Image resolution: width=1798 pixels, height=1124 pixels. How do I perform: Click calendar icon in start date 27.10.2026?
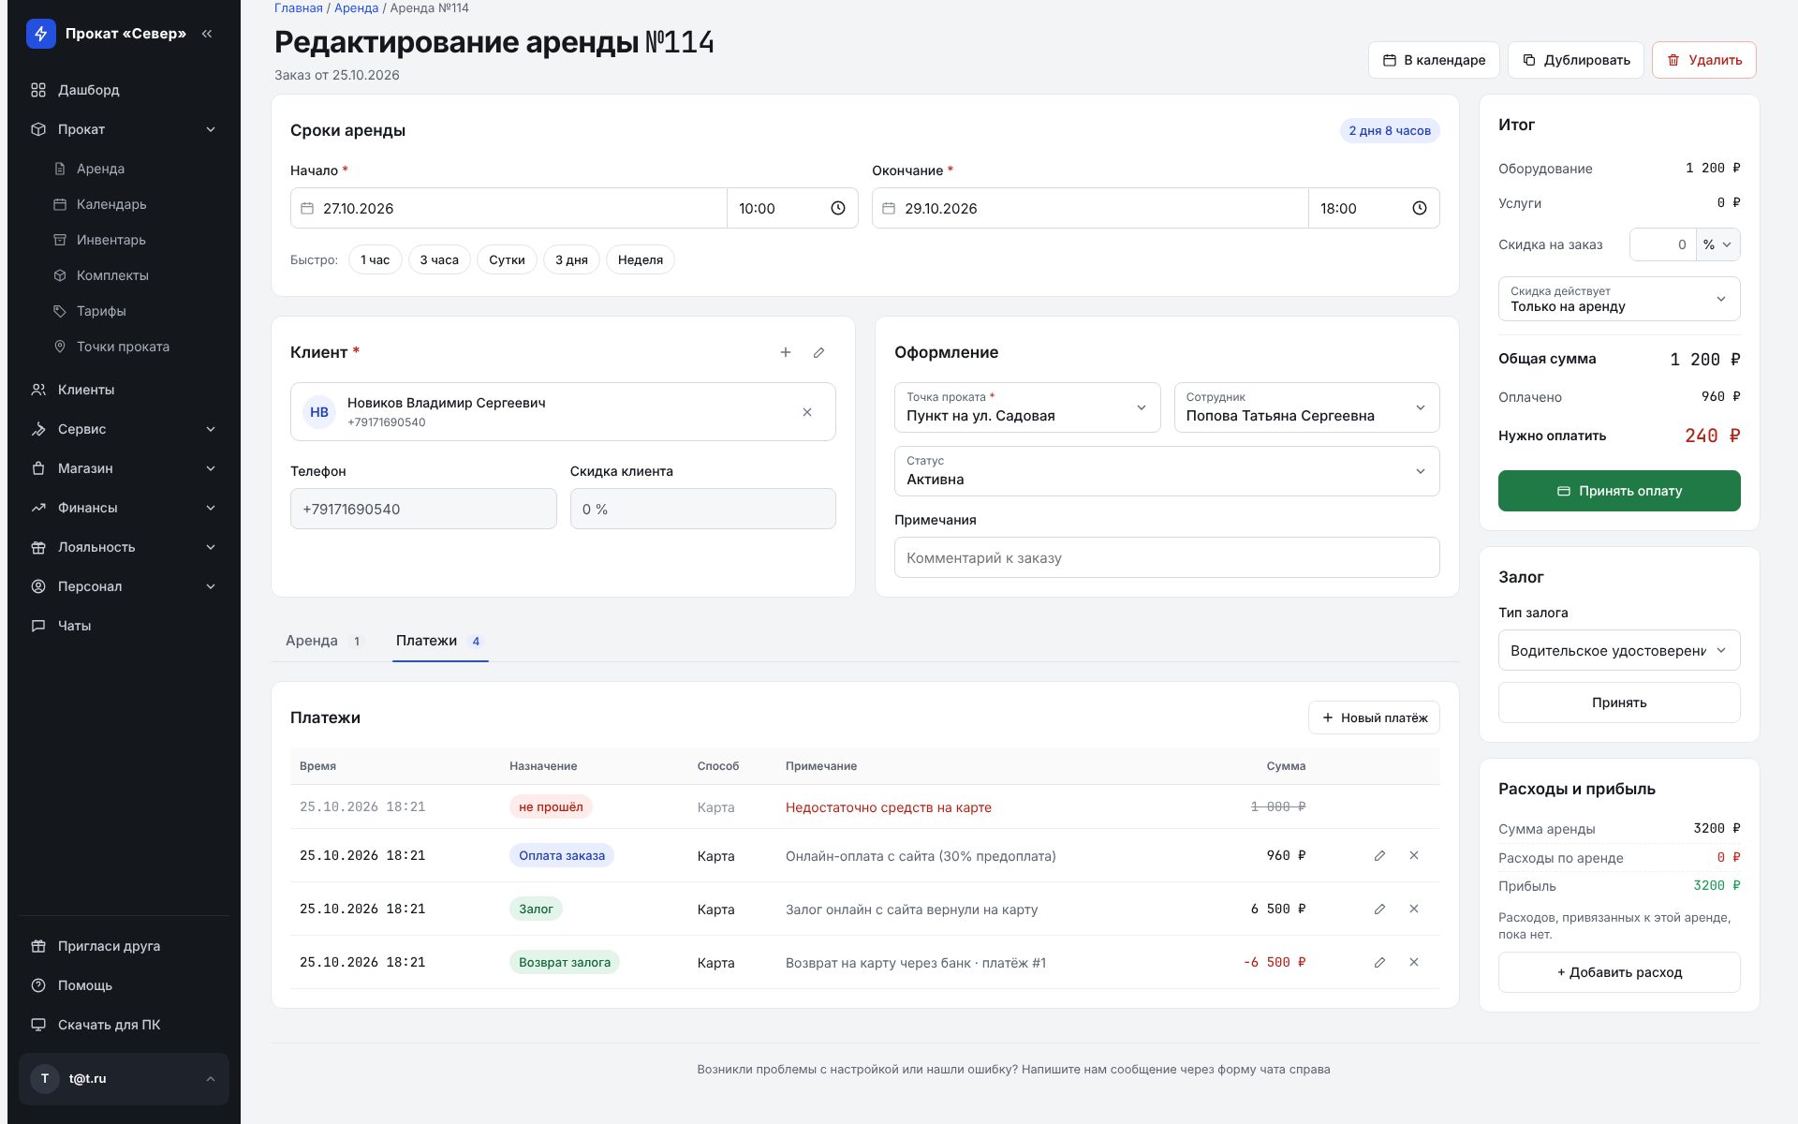307,208
